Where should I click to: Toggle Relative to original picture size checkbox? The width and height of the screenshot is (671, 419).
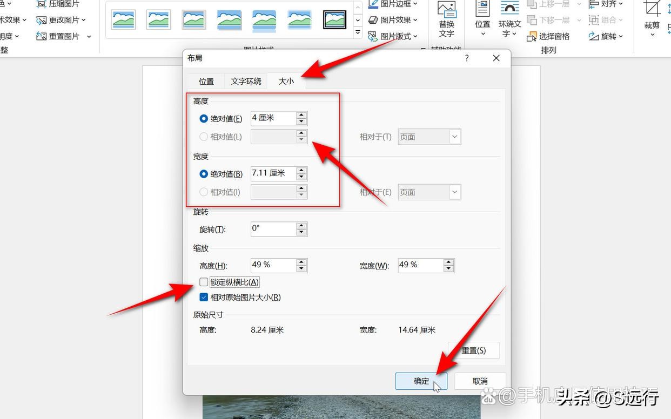204,297
